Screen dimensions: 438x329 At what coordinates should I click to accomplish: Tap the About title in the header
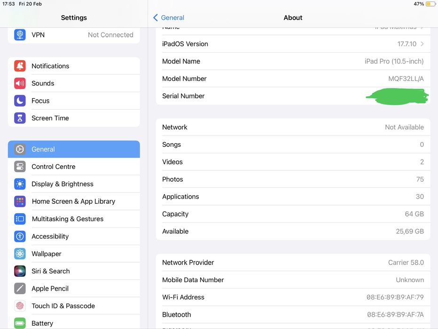293,17
